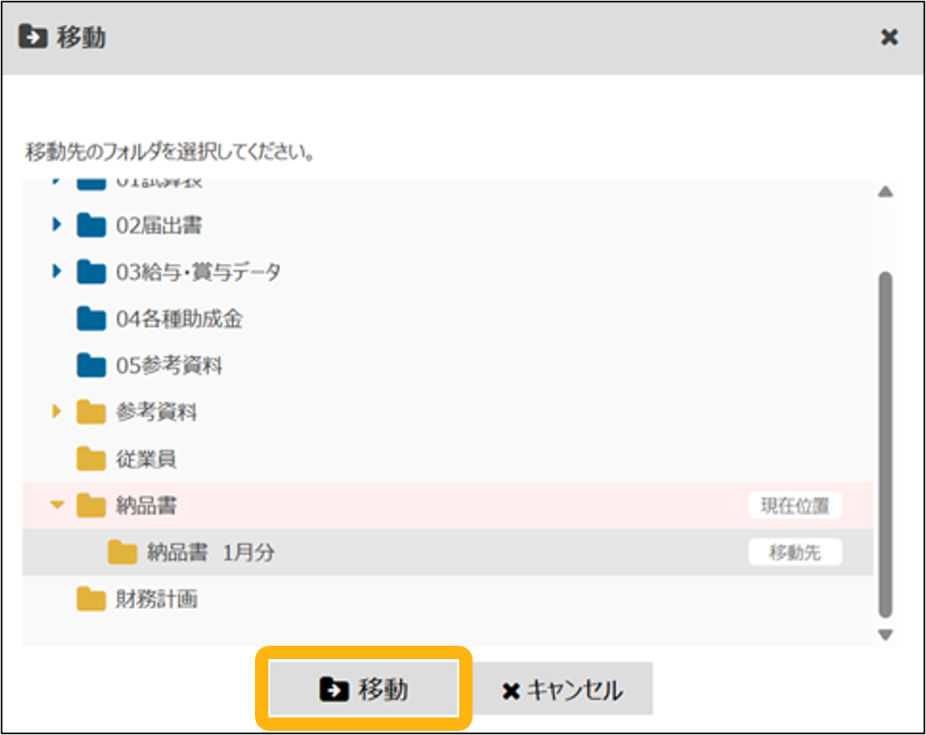Click the 04各種助成金 folder icon
Image resolution: width=926 pixels, height=735 pixels.
91,319
